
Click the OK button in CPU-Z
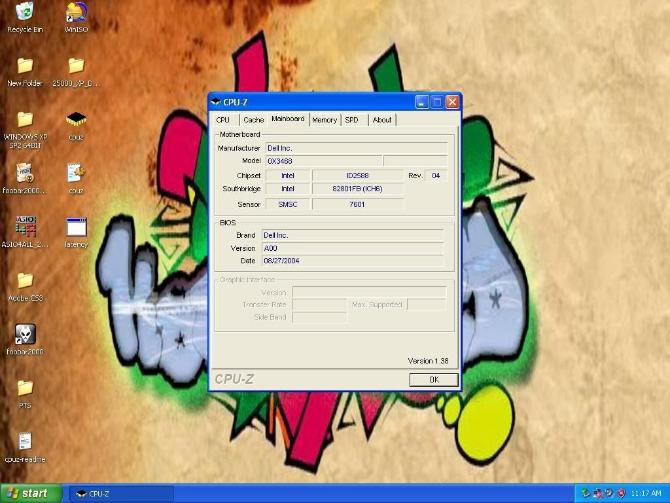pos(434,379)
